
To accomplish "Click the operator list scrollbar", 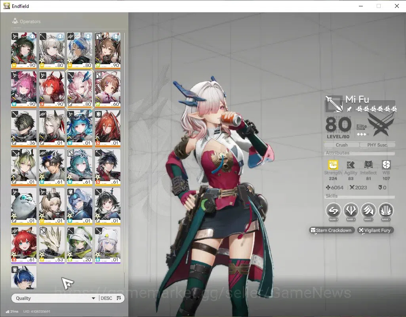I will [124, 153].
